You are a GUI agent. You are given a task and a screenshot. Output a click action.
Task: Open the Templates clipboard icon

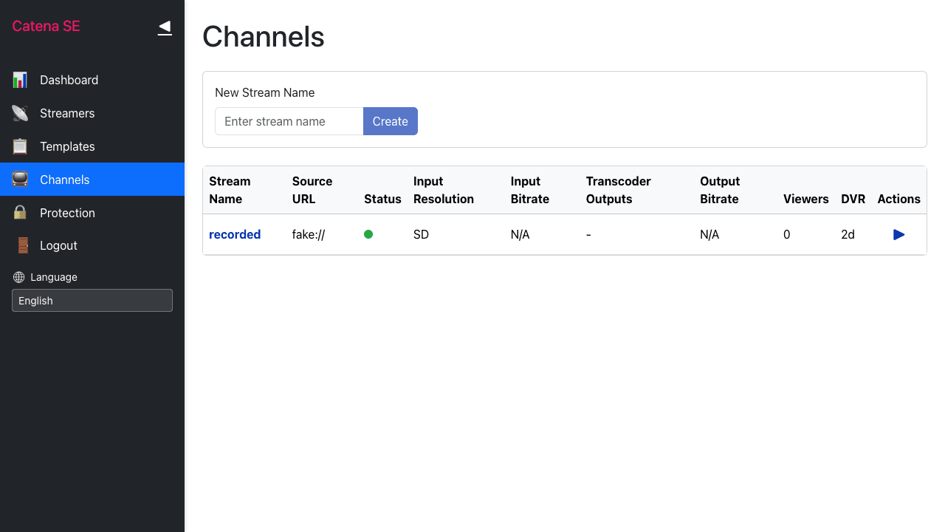click(19, 146)
